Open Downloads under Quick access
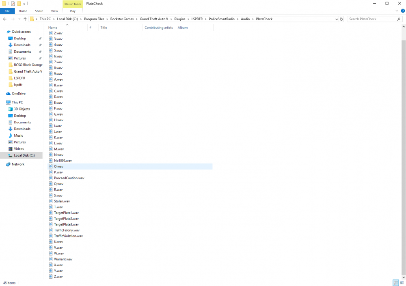This screenshot has width=406, height=286. [22, 45]
